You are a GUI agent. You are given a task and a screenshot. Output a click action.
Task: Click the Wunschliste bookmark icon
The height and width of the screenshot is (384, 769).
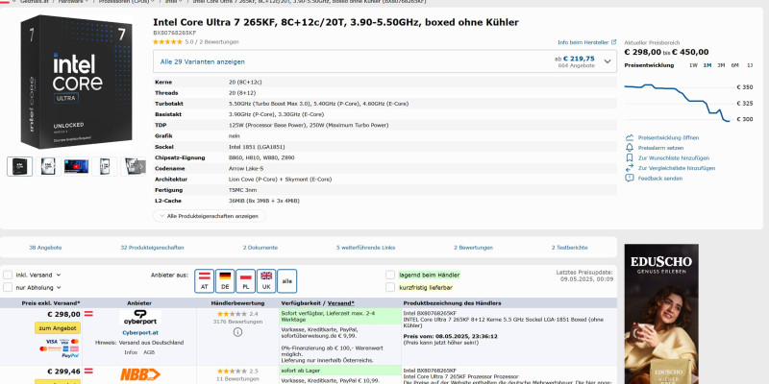coord(630,157)
